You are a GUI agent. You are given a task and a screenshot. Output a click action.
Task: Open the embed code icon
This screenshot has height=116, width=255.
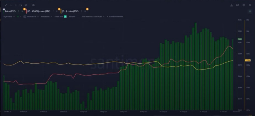pyautogui.click(x=237, y=5)
